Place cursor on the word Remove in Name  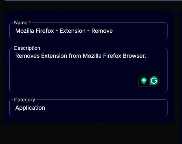[102, 31]
